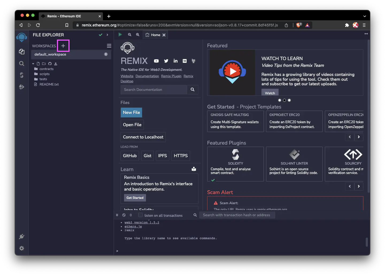Collapse the workspace file tree arrow
385x275 pixels.
point(33,64)
